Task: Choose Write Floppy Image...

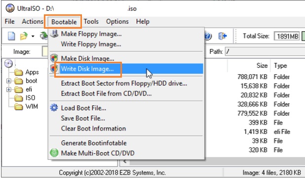Action: pyautogui.click(x=126, y=44)
